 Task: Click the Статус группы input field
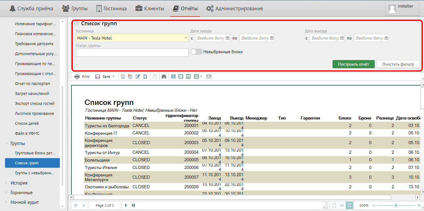click(132, 53)
